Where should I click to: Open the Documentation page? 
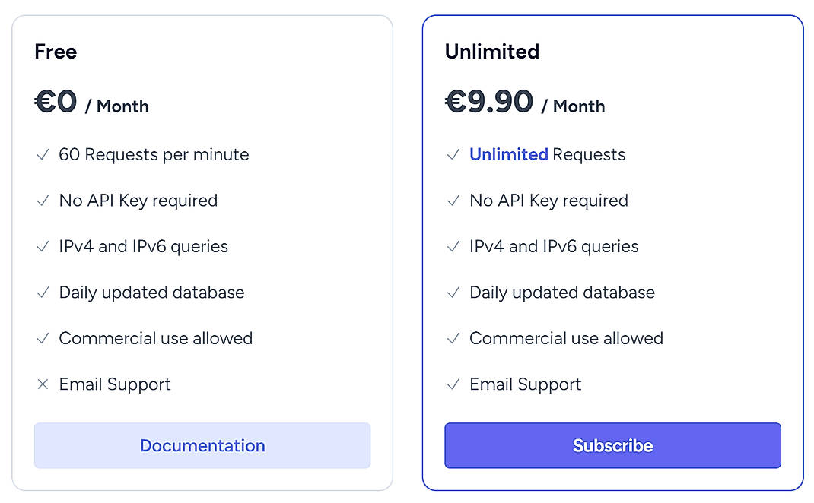tap(202, 446)
